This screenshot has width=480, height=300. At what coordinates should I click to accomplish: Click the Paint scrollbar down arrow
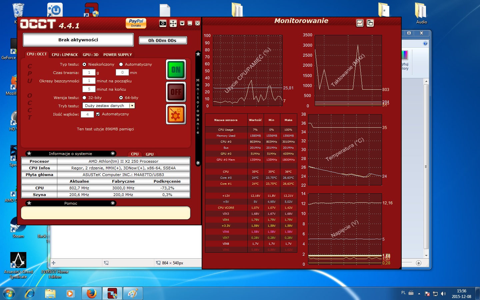tap(426, 256)
